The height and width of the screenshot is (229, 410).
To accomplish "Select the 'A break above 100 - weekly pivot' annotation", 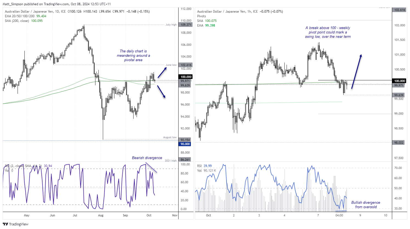I will point(328,32).
